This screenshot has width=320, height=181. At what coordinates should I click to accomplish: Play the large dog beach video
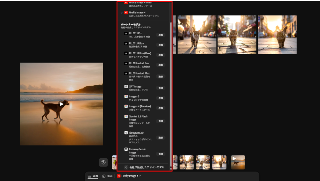pyautogui.click(x=62, y=104)
